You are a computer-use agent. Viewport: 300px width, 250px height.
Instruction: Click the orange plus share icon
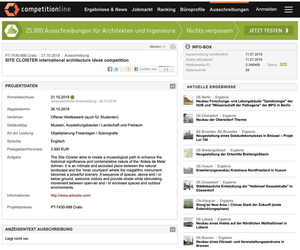(x=128, y=69)
